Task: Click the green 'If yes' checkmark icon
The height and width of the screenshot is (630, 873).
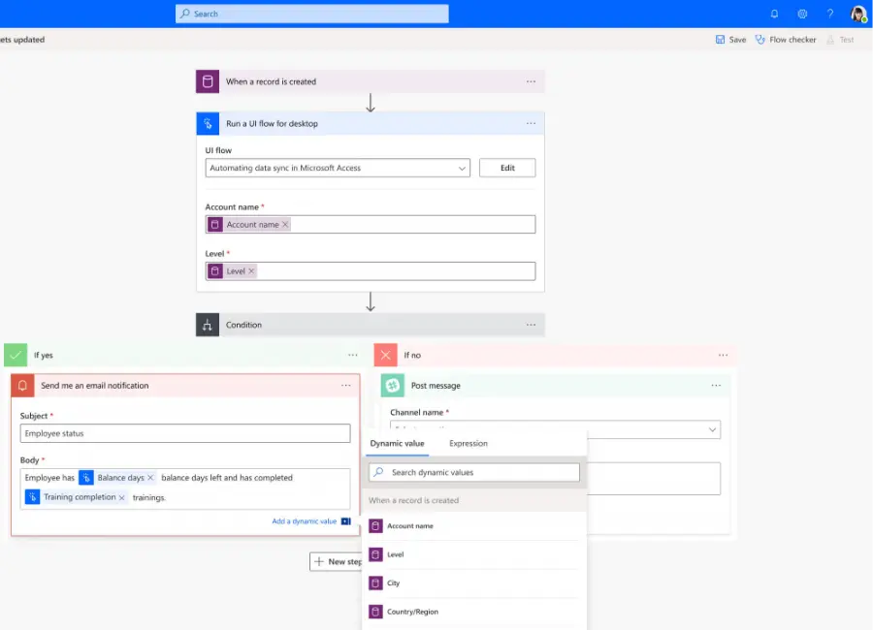Action: 16,355
